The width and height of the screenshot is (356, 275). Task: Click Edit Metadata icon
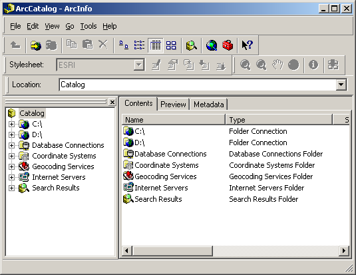coord(156,65)
